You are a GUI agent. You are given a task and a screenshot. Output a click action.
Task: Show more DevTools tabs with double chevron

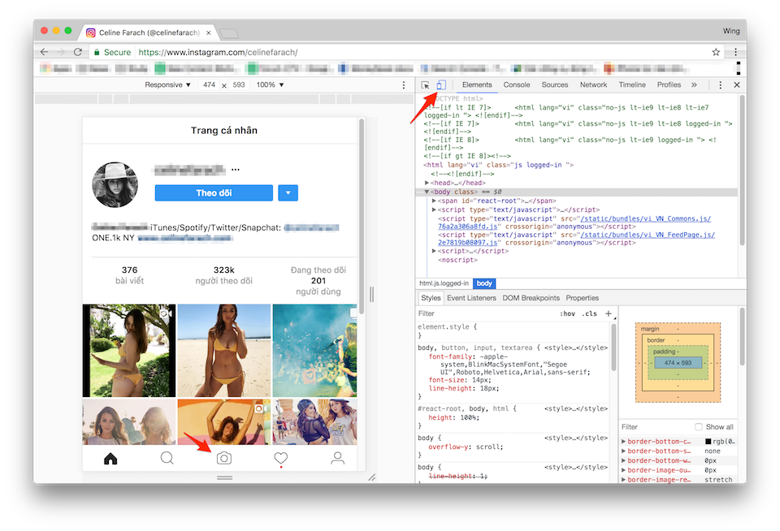click(694, 85)
